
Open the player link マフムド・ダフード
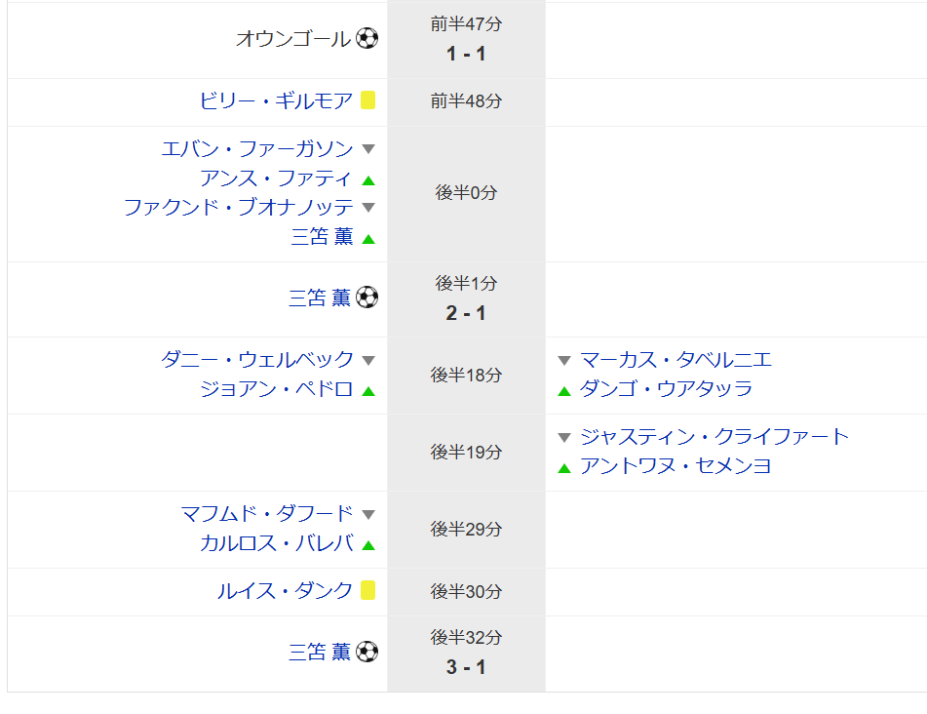pyautogui.click(x=267, y=513)
